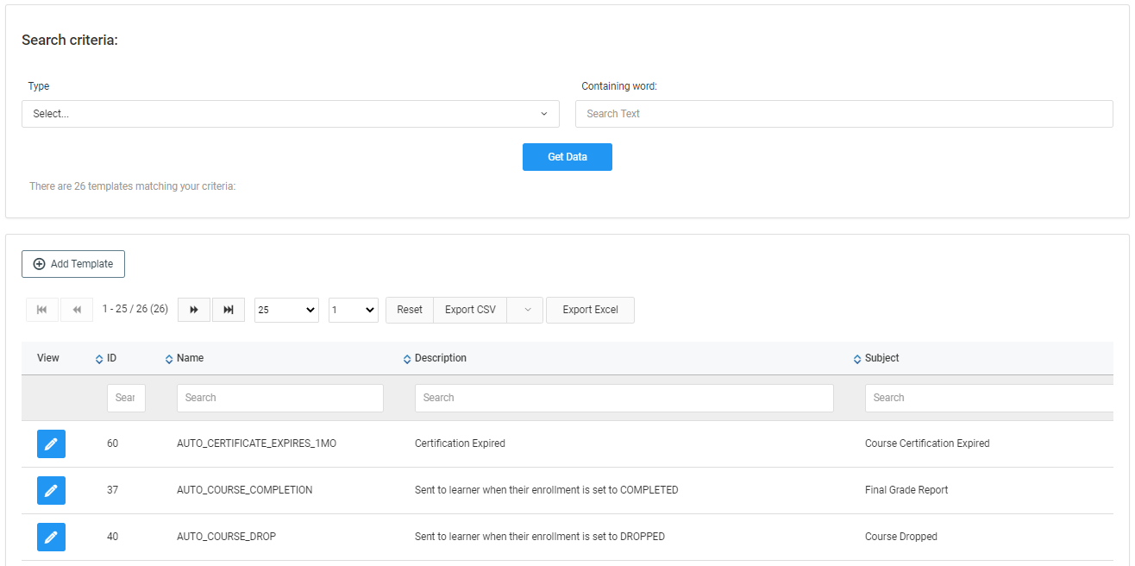Image resolution: width=1135 pixels, height=566 pixels.
Task: Edit the AUTO_CERTIFICATE_EXPIRES_1MO template pencil icon
Action: (x=51, y=443)
